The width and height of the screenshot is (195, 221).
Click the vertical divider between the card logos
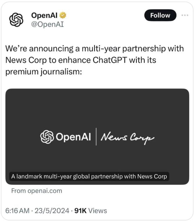click(x=96, y=136)
